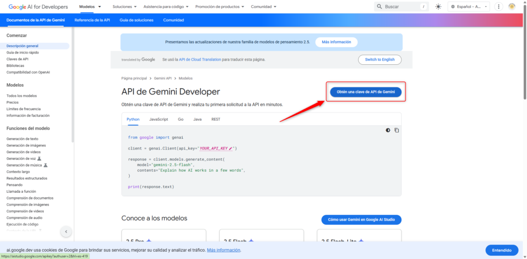Click Página principal breadcrumb
The height and width of the screenshot is (259, 527).
click(134, 78)
